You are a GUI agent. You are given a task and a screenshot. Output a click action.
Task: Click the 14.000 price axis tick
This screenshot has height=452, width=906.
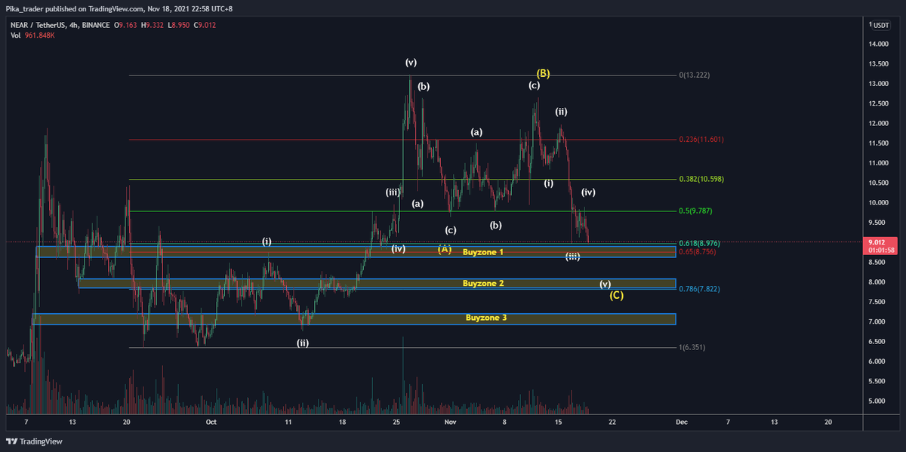pos(879,45)
